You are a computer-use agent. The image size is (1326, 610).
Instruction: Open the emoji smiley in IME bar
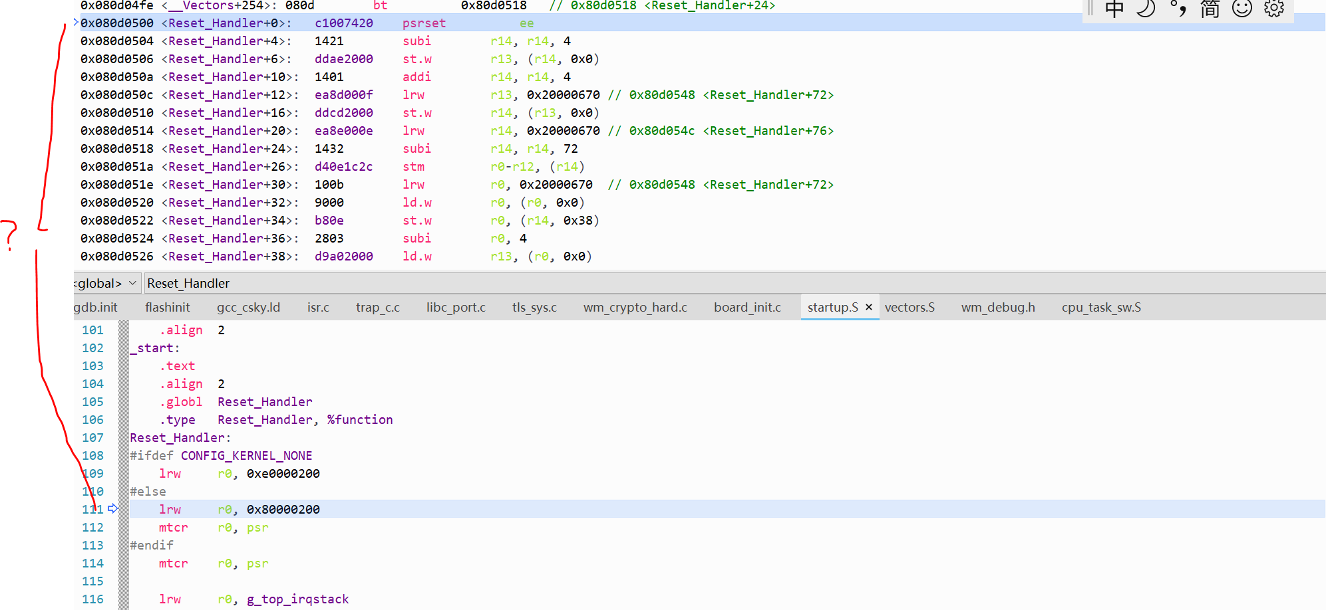(x=1242, y=9)
